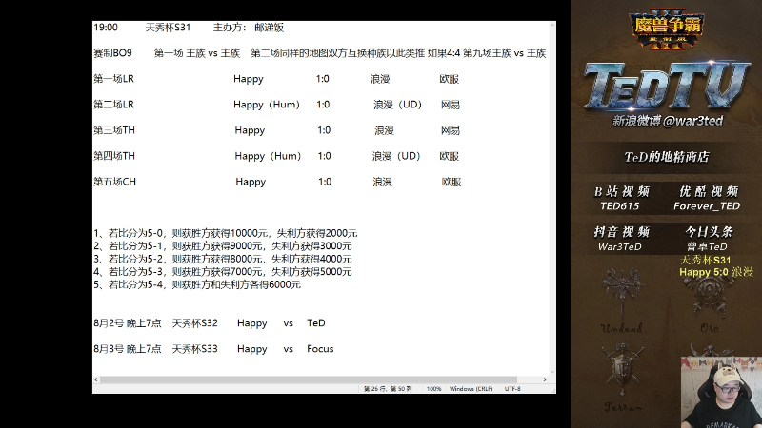This screenshot has height=428, width=762.
Task: Click the 第三场TH row label
Action: 114,130
